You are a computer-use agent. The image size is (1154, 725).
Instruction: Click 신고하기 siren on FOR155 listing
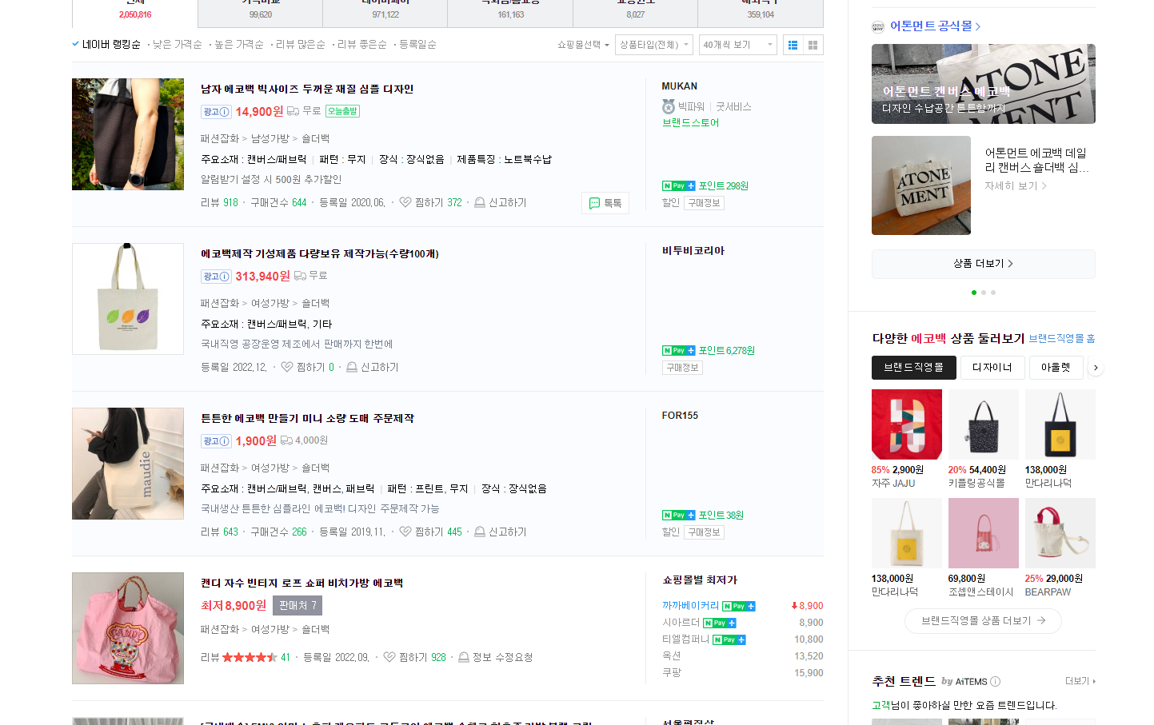tap(480, 532)
